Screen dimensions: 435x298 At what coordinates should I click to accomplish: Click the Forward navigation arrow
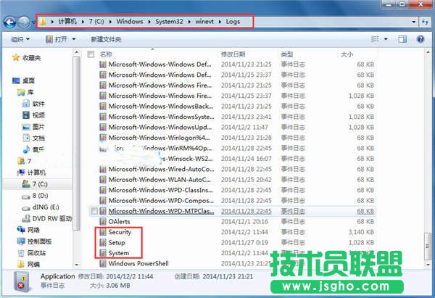[24, 22]
